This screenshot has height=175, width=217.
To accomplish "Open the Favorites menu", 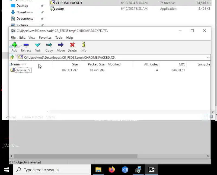I will point(45,38).
